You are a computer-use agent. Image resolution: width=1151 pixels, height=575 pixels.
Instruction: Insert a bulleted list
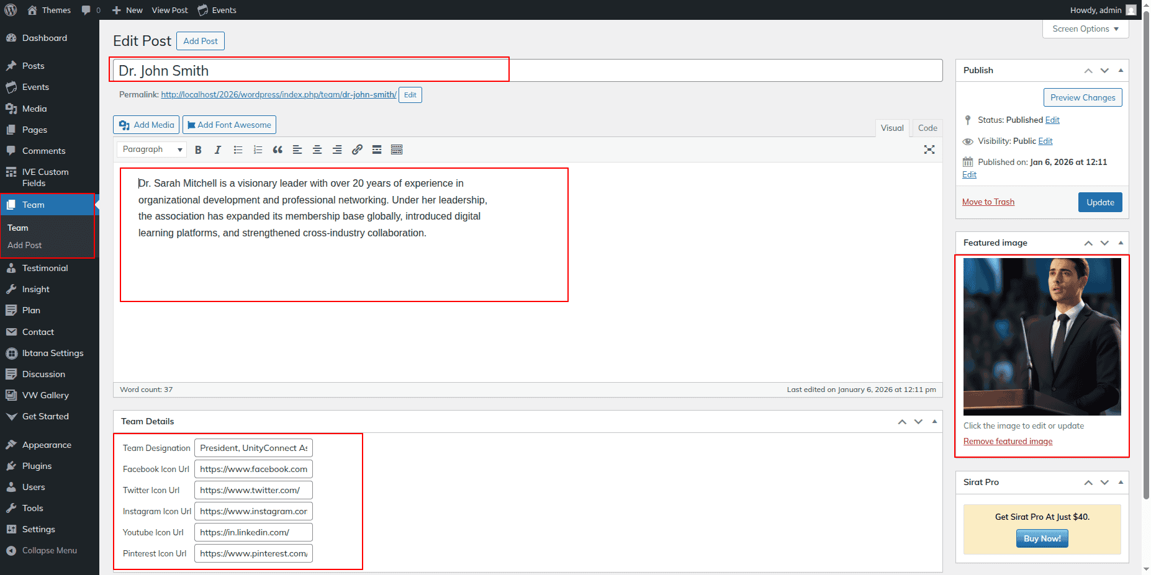coord(238,150)
